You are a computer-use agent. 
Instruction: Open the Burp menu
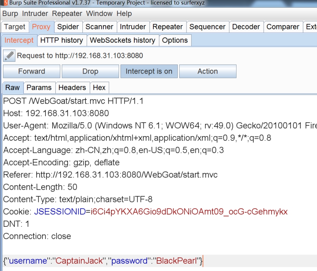click(10, 13)
